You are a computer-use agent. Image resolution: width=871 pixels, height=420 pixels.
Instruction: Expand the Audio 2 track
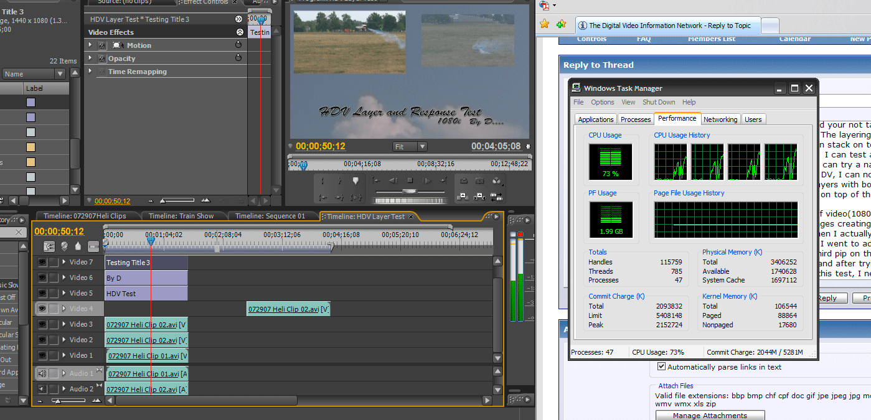coord(64,389)
